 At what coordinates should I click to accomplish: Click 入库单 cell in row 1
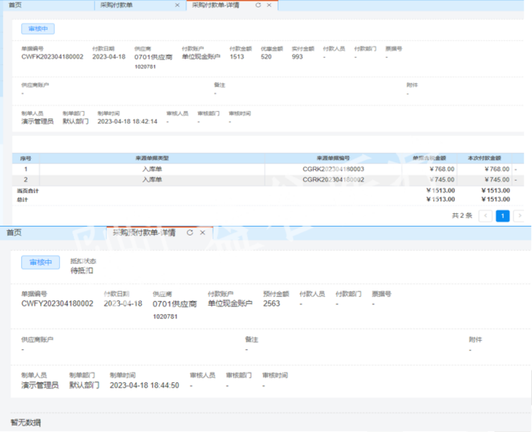tap(152, 169)
